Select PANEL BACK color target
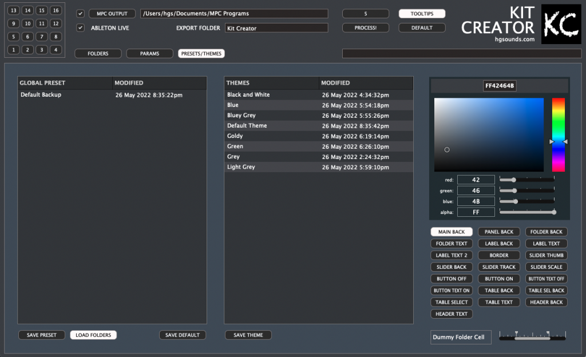The height and width of the screenshot is (357, 586). coord(499,232)
